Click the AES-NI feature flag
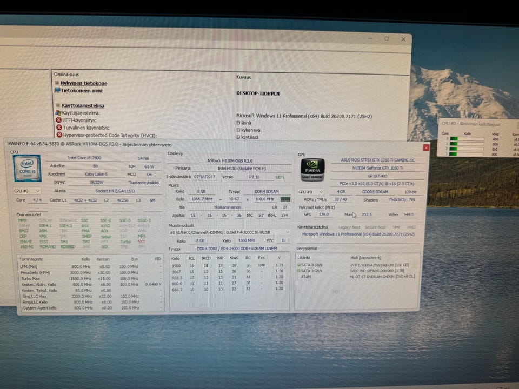519x389 pixels. (26, 247)
